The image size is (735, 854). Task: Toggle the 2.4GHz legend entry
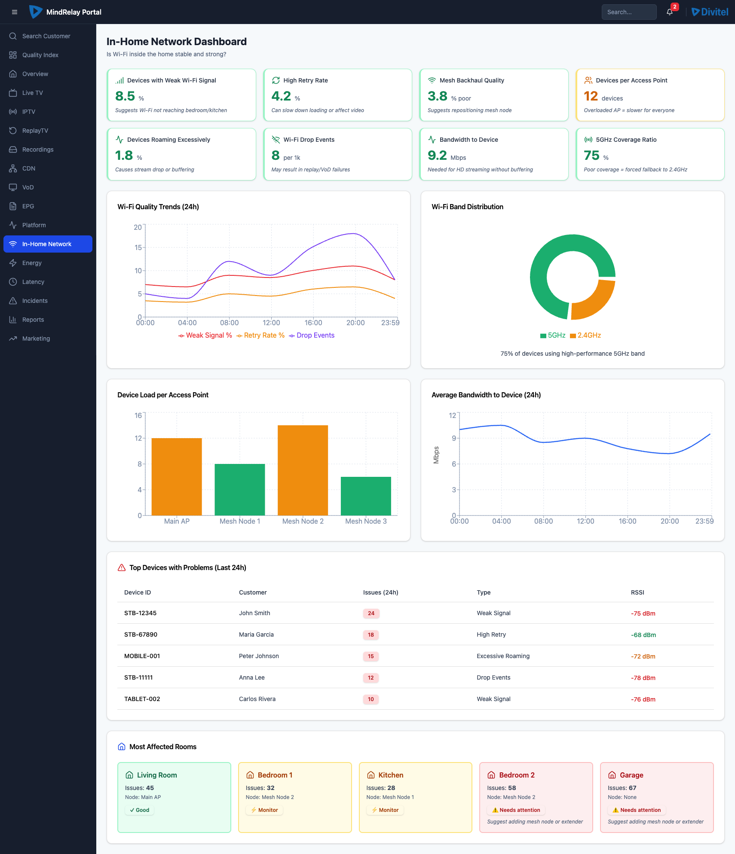(585, 335)
